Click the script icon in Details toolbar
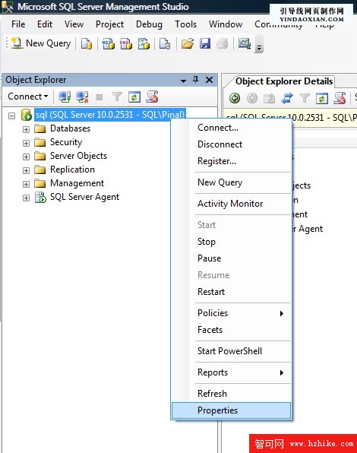Viewport: 357px width, 453px height. tap(340, 98)
